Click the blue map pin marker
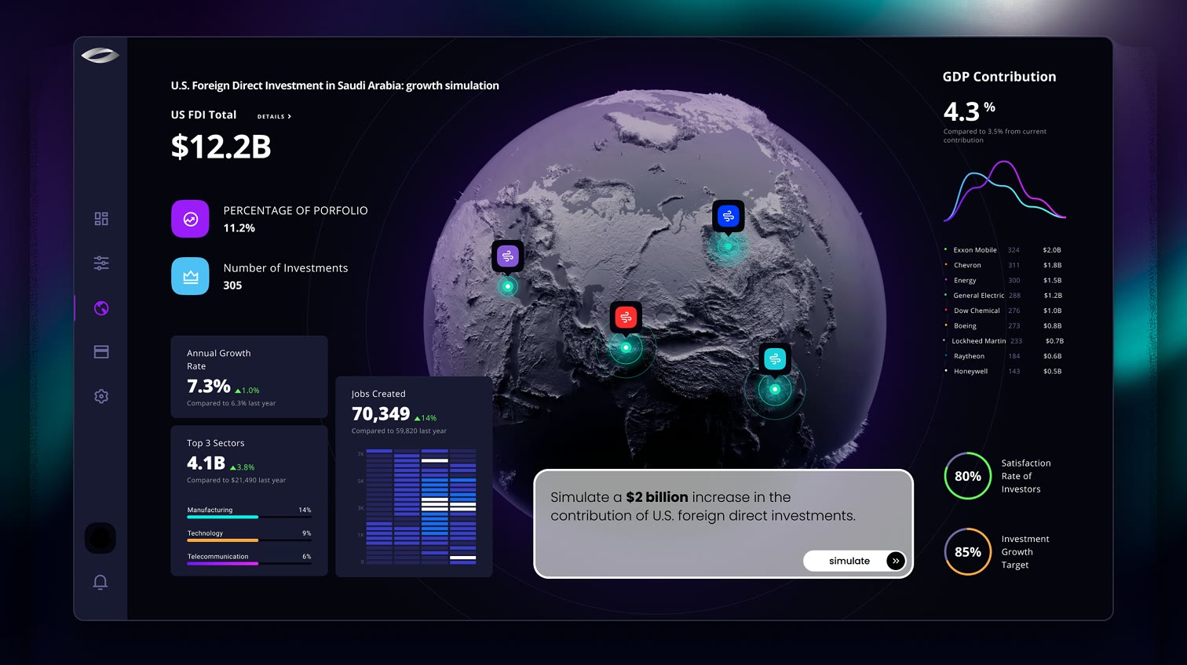The image size is (1187, 665). [x=728, y=216]
